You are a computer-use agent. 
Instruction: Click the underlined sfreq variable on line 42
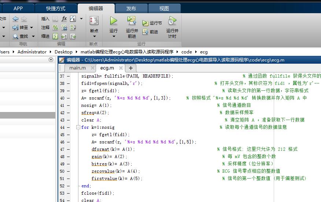pyautogui.click(x=88, y=113)
